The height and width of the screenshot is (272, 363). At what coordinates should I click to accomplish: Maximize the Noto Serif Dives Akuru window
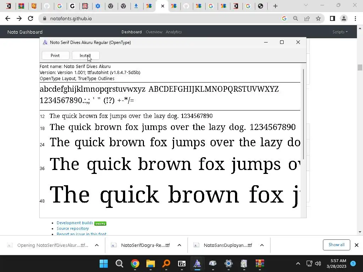pos(282,42)
